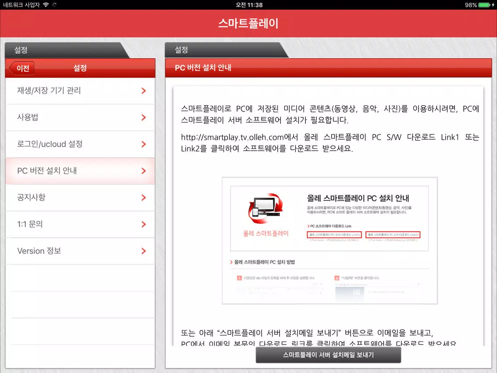Click chevron arrow beside 1:1 문의
Viewport: 497px width, 373px height.
pyautogui.click(x=143, y=224)
